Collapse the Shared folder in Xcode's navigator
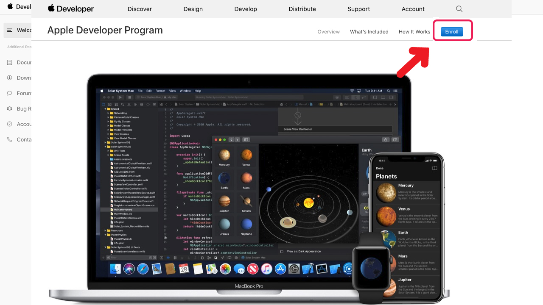 click(105, 109)
